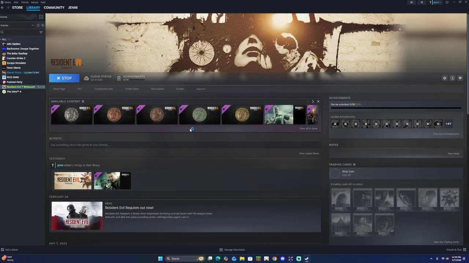The width and height of the screenshot is (469, 263).
Task: Open Manage Downloads
Action: (232, 250)
